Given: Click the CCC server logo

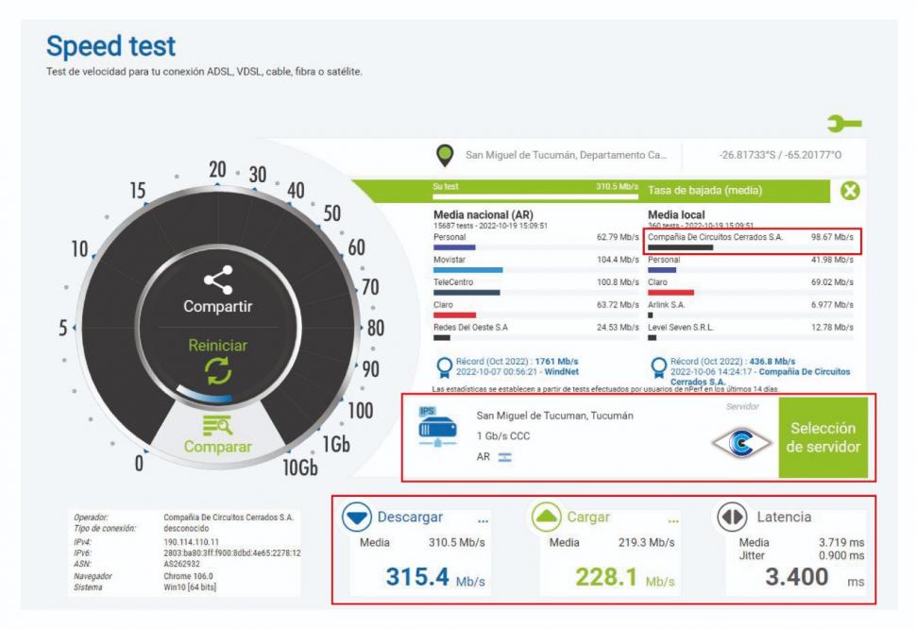Looking at the screenshot, I should pyautogui.click(x=739, y=440).
